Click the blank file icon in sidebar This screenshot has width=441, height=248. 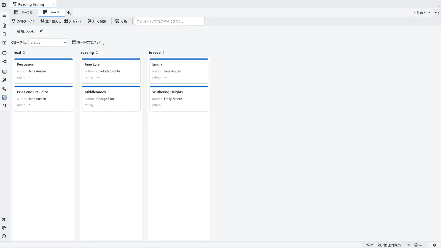(x=4, y=34)
